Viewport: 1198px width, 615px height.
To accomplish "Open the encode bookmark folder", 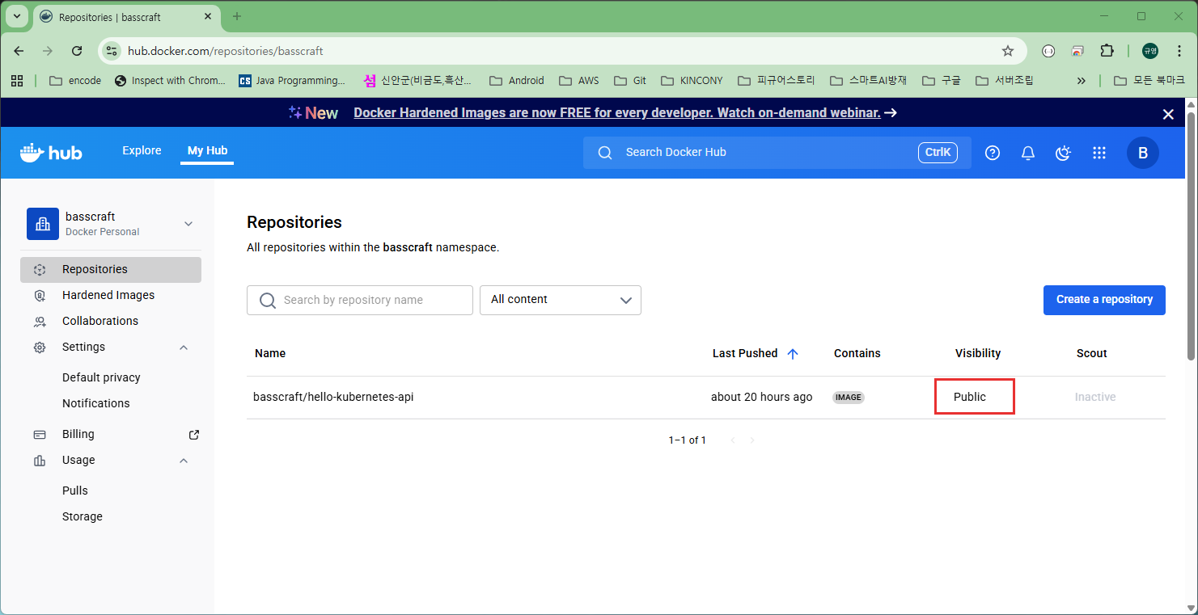I will (75, 81).
